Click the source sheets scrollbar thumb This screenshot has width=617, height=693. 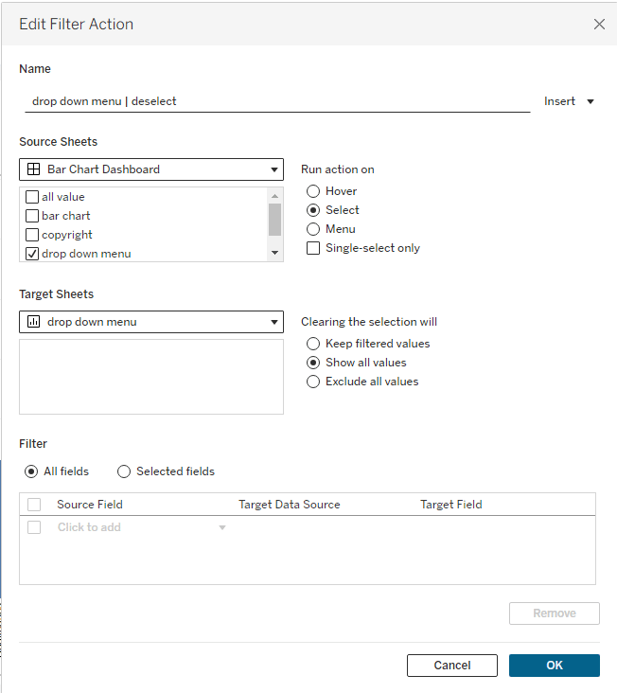[274, 220]
